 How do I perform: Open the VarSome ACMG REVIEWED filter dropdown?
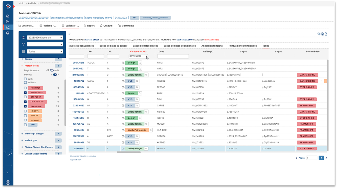138,56
